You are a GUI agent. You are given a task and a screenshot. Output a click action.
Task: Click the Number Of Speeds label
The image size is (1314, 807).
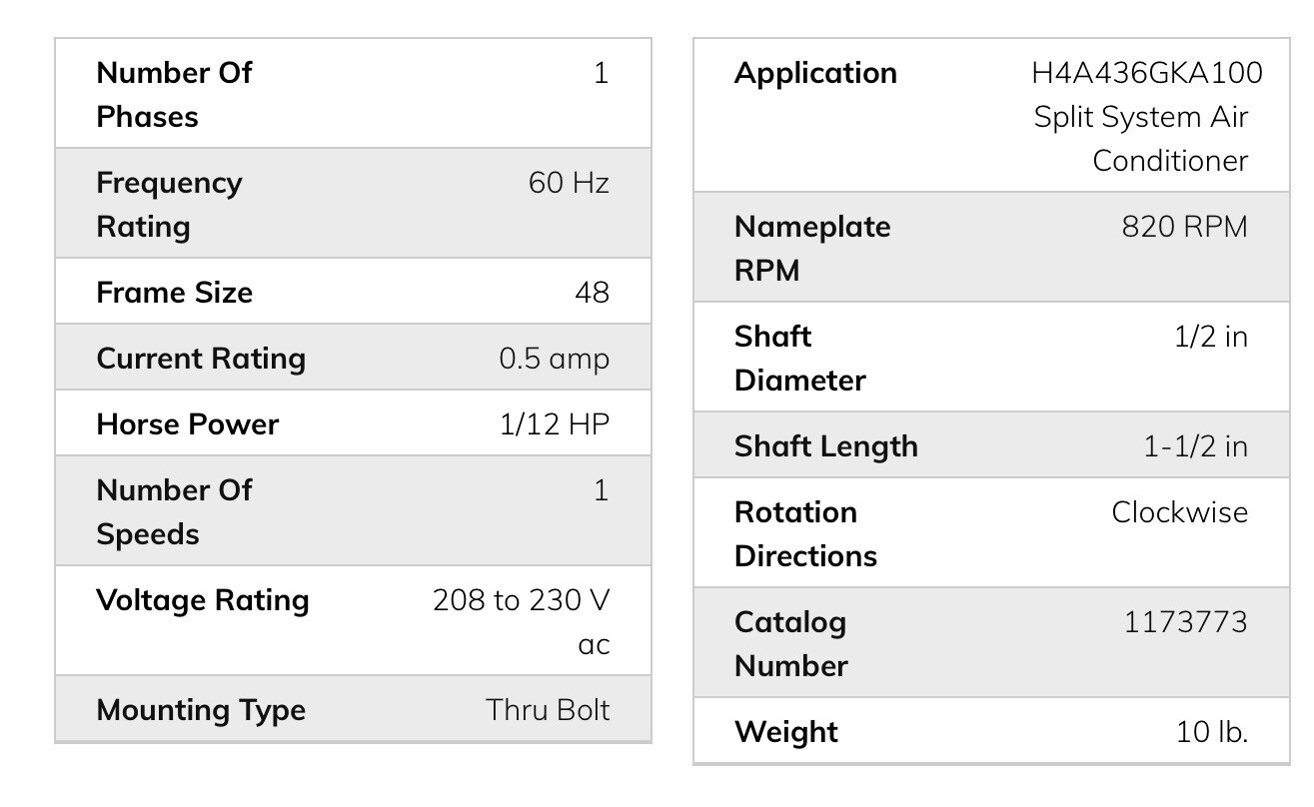pos(174,512)
